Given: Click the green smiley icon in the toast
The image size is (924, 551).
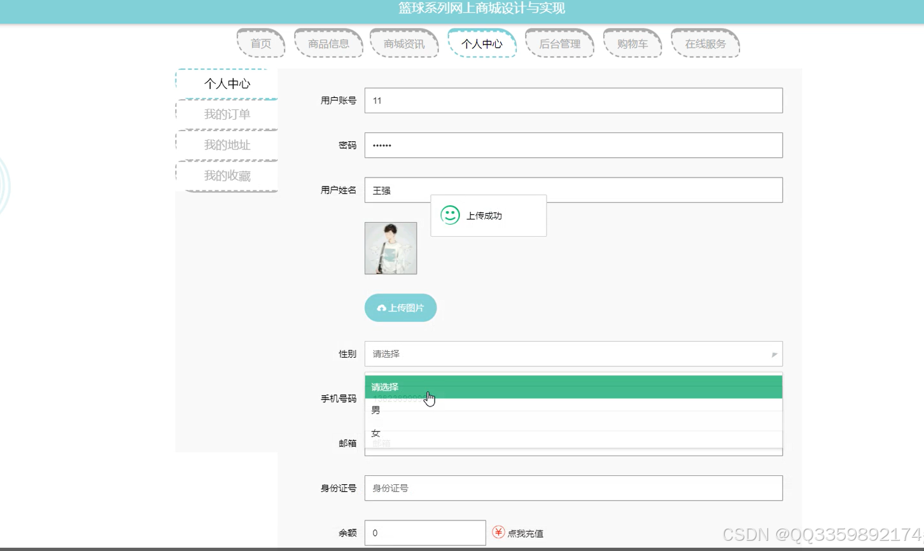Looking at the screenshot, I should [450, 215].
